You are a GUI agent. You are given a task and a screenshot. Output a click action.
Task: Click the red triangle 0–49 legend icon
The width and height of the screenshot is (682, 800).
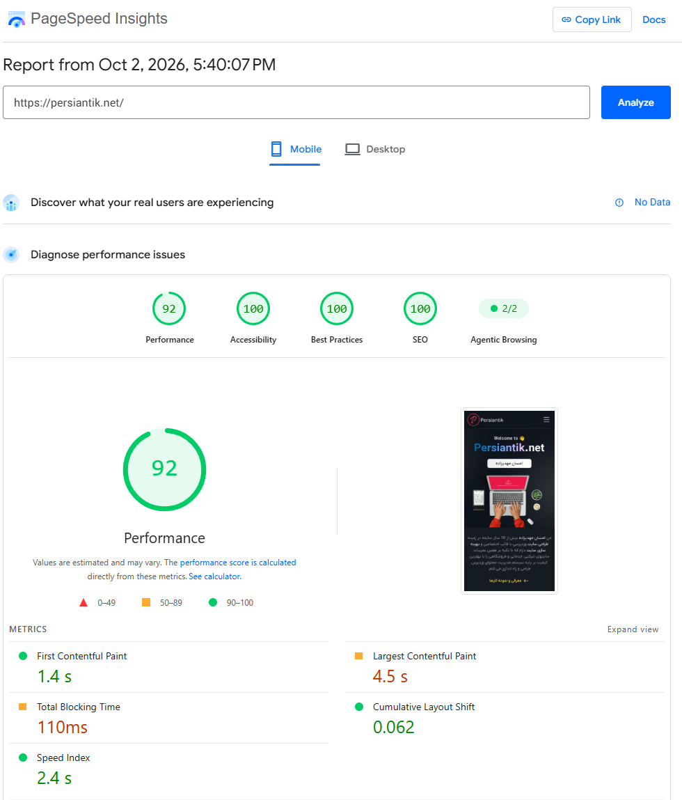[x=84, y=602]
